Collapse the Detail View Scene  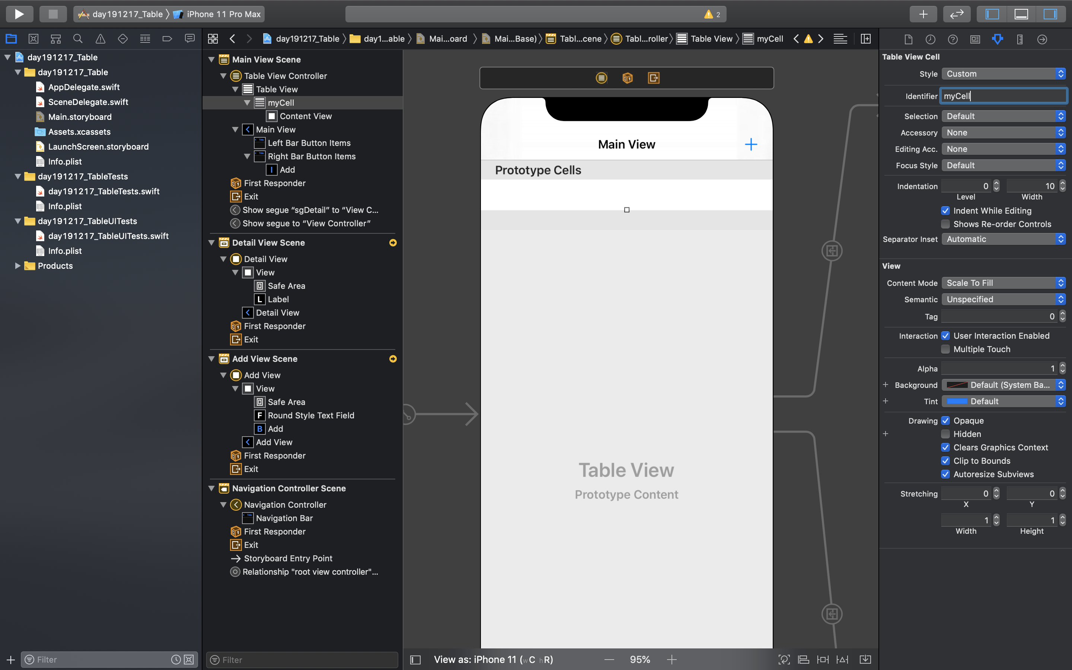pyautogui.click(x=212, y=243)
